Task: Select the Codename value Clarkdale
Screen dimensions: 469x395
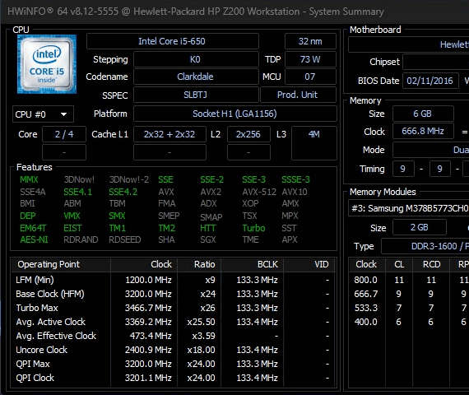Action: click(196, 77)
